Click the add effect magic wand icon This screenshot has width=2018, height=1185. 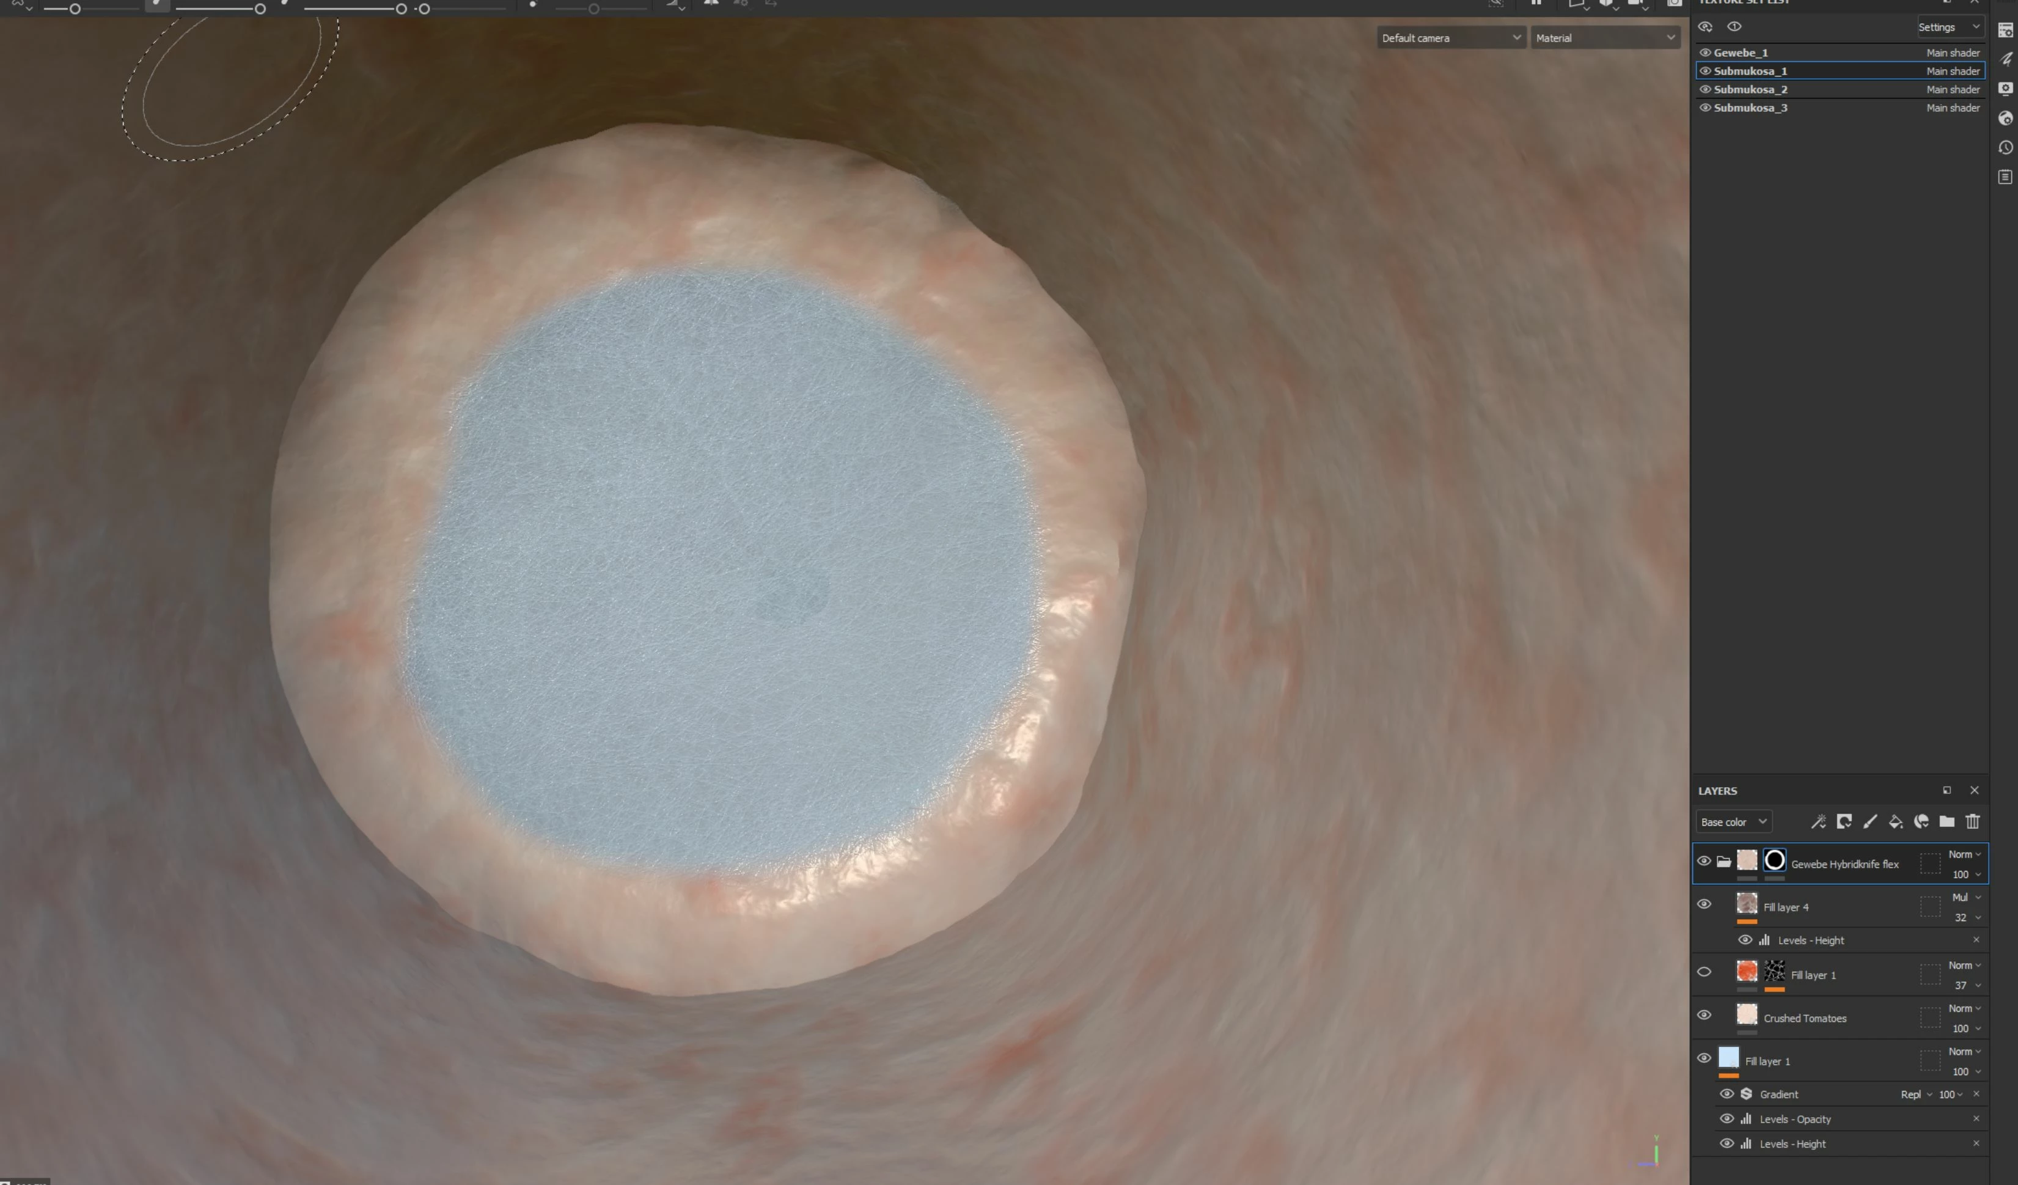click(1819, 821)
